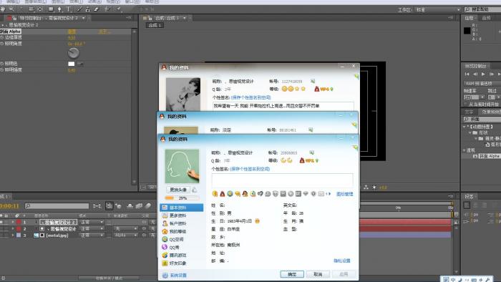This screenshot has height=282, width=501.
Task: Click the eyedropper beside the light color swatch
Action: [x=80, y=64]
